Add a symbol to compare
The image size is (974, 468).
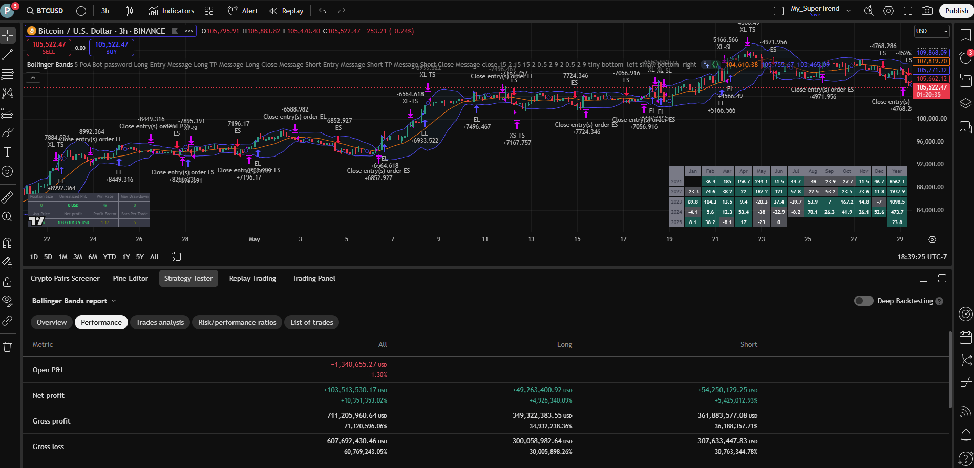pyautogui.click(x=81, y=11)
